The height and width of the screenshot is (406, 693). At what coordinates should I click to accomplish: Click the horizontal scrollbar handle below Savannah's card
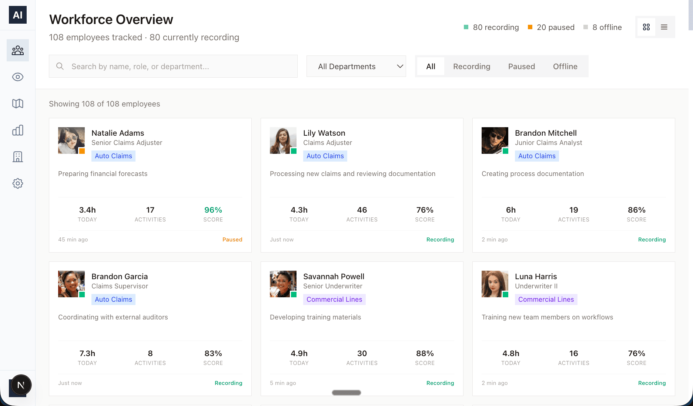pos(346,392)
